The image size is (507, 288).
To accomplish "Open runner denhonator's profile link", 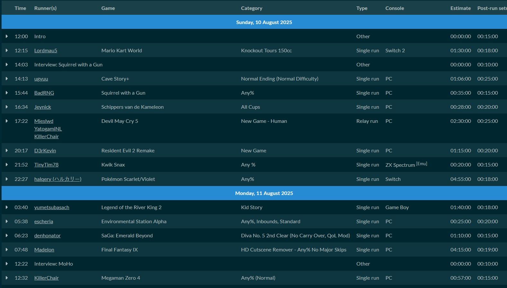I will click(48, 235).
